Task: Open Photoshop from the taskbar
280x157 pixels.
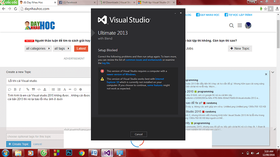Action: pyautogui.click(x=69, y=153)
